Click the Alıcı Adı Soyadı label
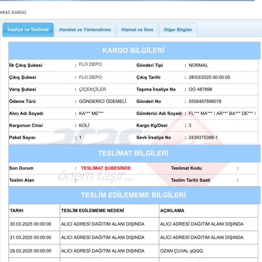Viewport: 262px width, 262px height. pyautogui.click(x=26, y=114)
